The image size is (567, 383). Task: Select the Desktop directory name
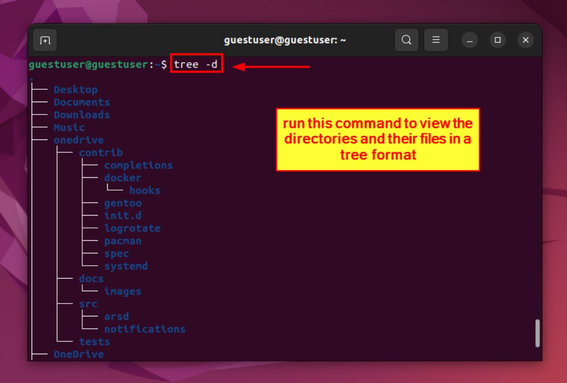click(76, 89)
